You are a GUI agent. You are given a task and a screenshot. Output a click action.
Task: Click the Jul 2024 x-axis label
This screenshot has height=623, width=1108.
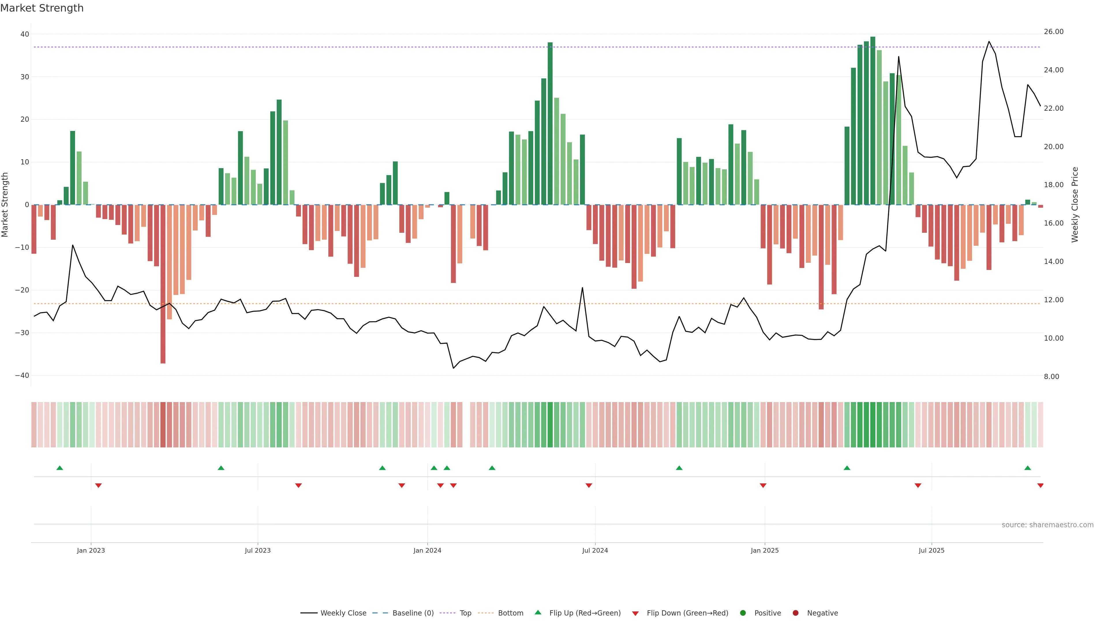tap(595, 550)
